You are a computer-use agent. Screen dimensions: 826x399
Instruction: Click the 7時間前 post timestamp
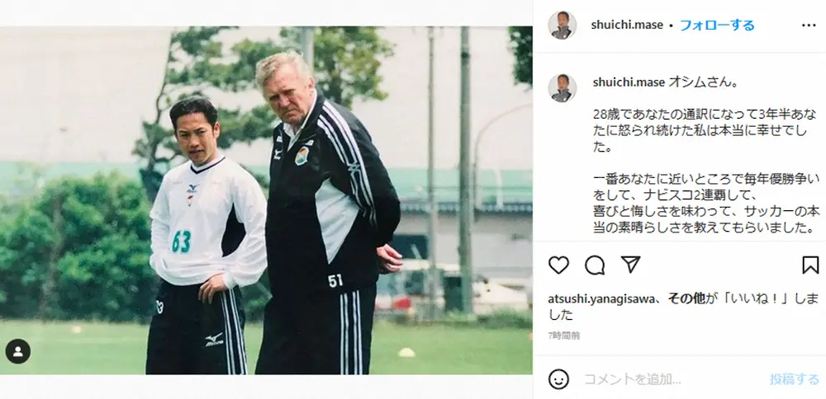pos(563,336)
